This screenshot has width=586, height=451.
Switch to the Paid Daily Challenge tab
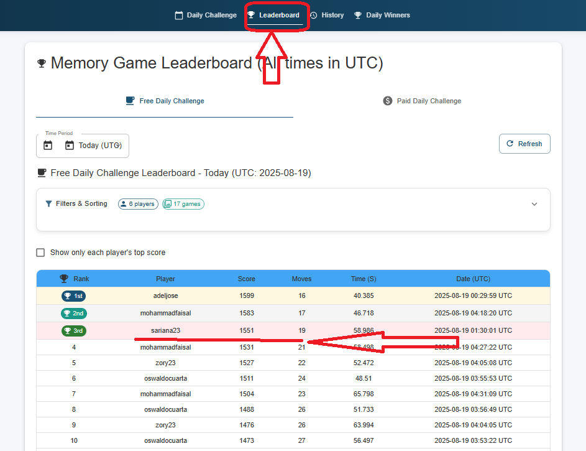(x=422, y=101)
